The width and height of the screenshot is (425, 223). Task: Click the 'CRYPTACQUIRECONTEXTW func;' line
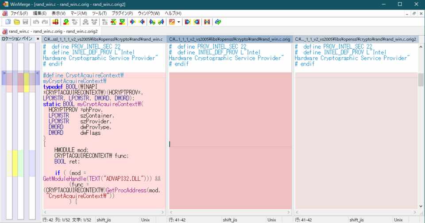[x=91, y=156]
